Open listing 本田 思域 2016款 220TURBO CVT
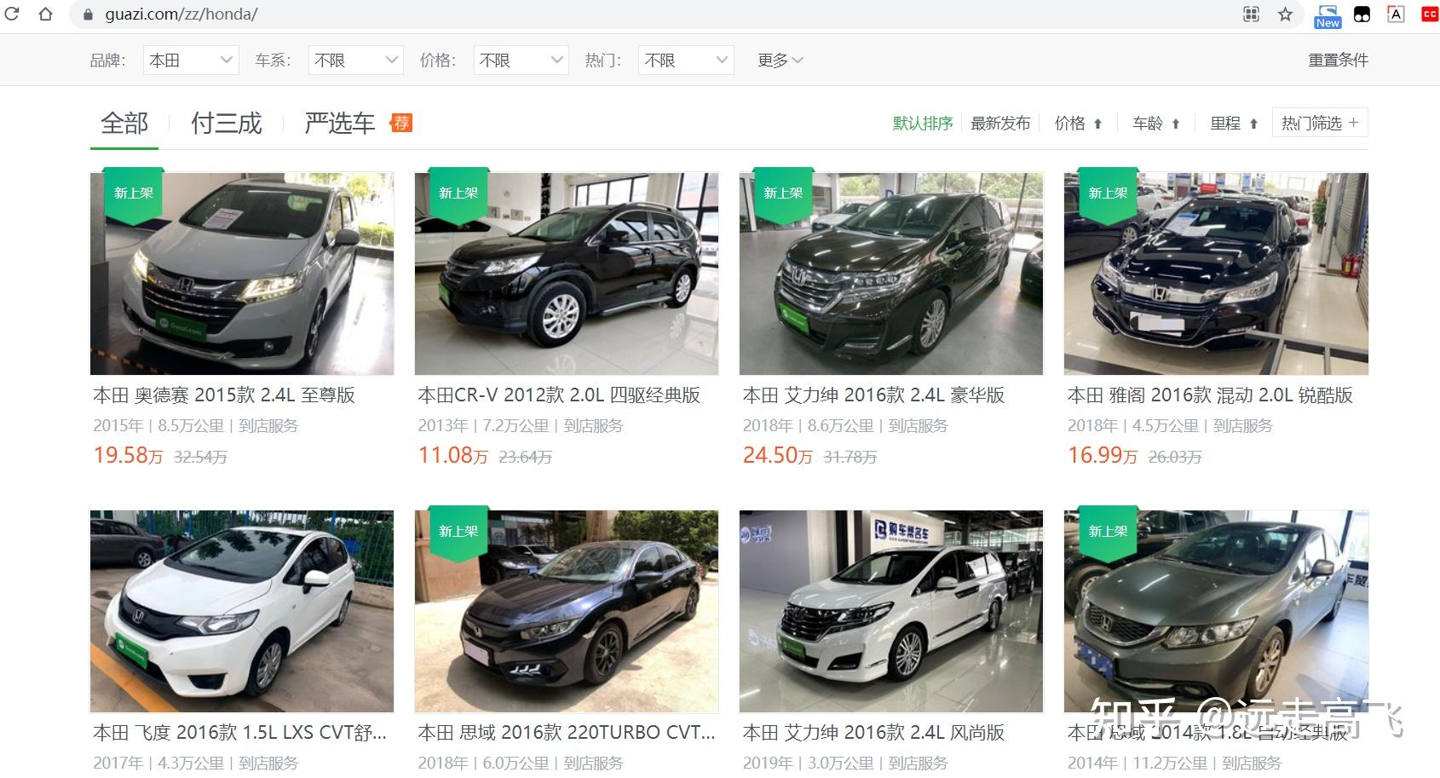Screen dimensions: 1440x778 566,733
